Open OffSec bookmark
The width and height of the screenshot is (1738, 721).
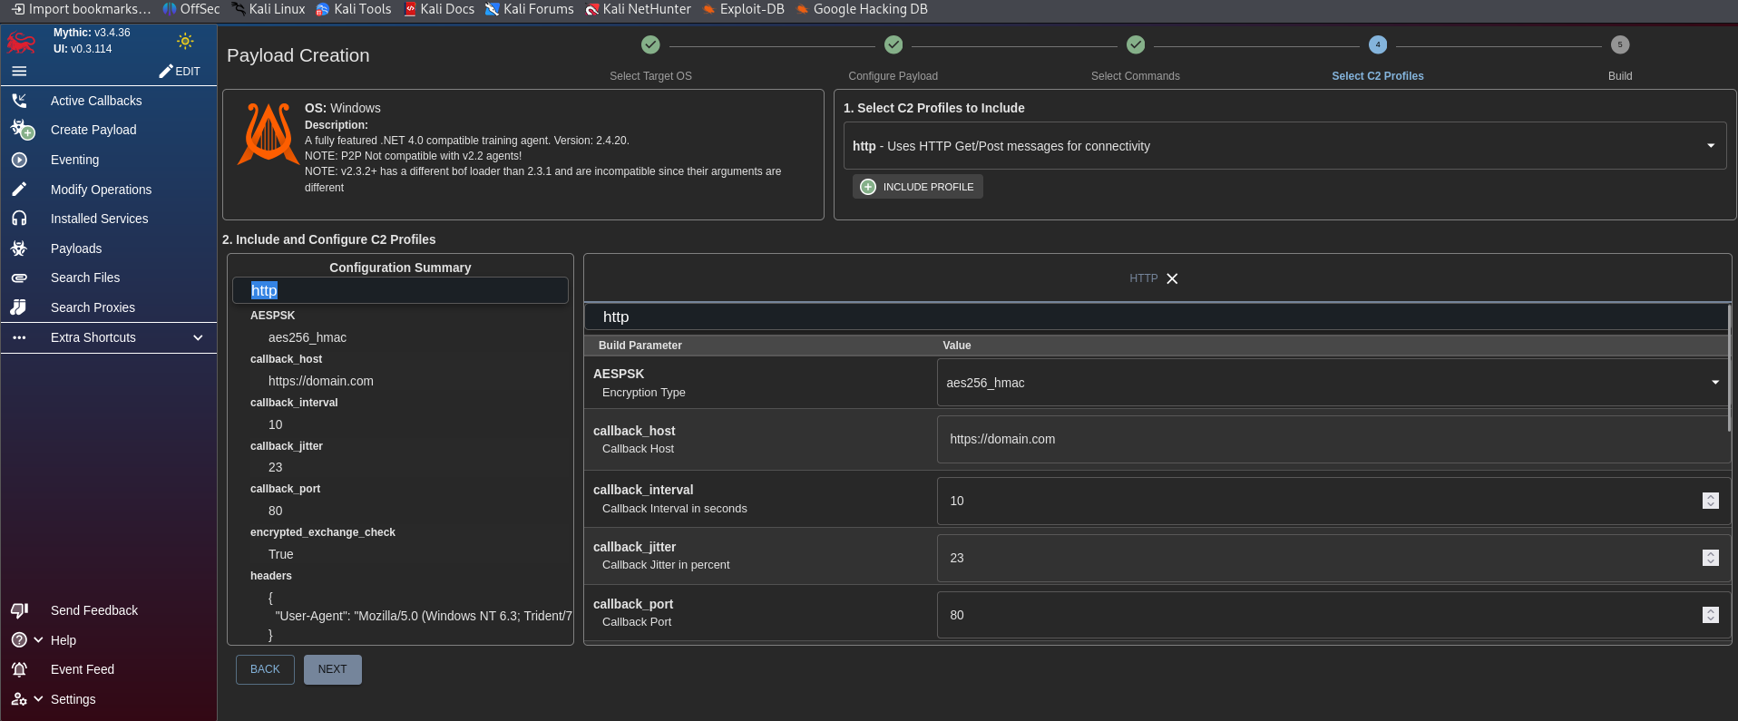[191, 9]
